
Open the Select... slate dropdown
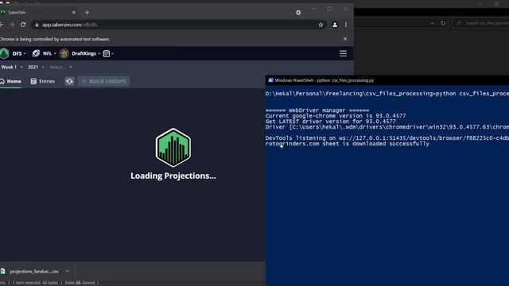point(60,67)
